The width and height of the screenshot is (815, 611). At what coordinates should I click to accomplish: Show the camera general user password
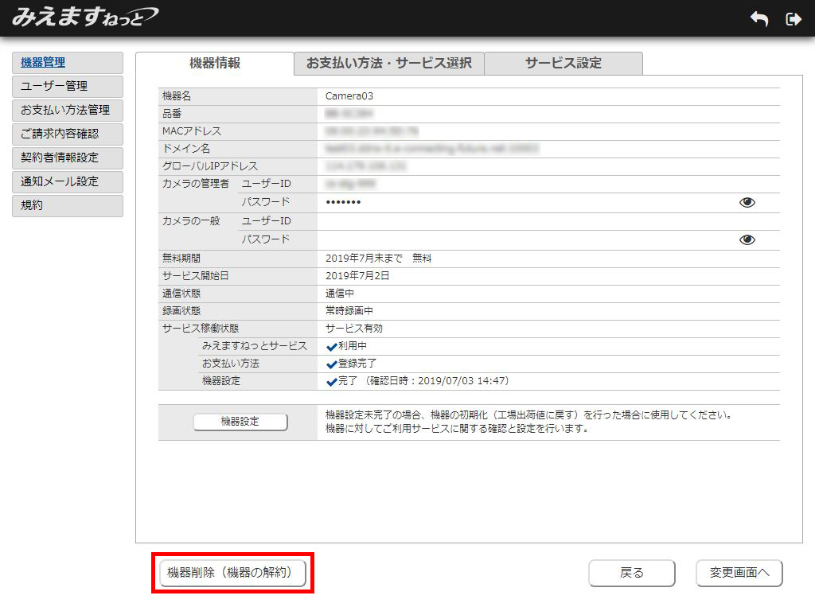(747, 239)
